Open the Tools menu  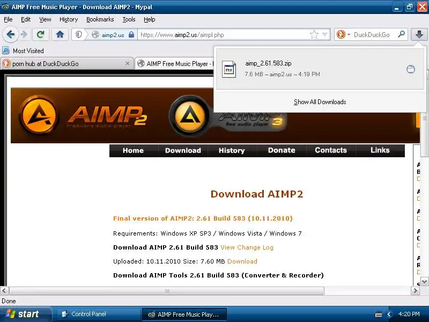click(x=129, y=19)
